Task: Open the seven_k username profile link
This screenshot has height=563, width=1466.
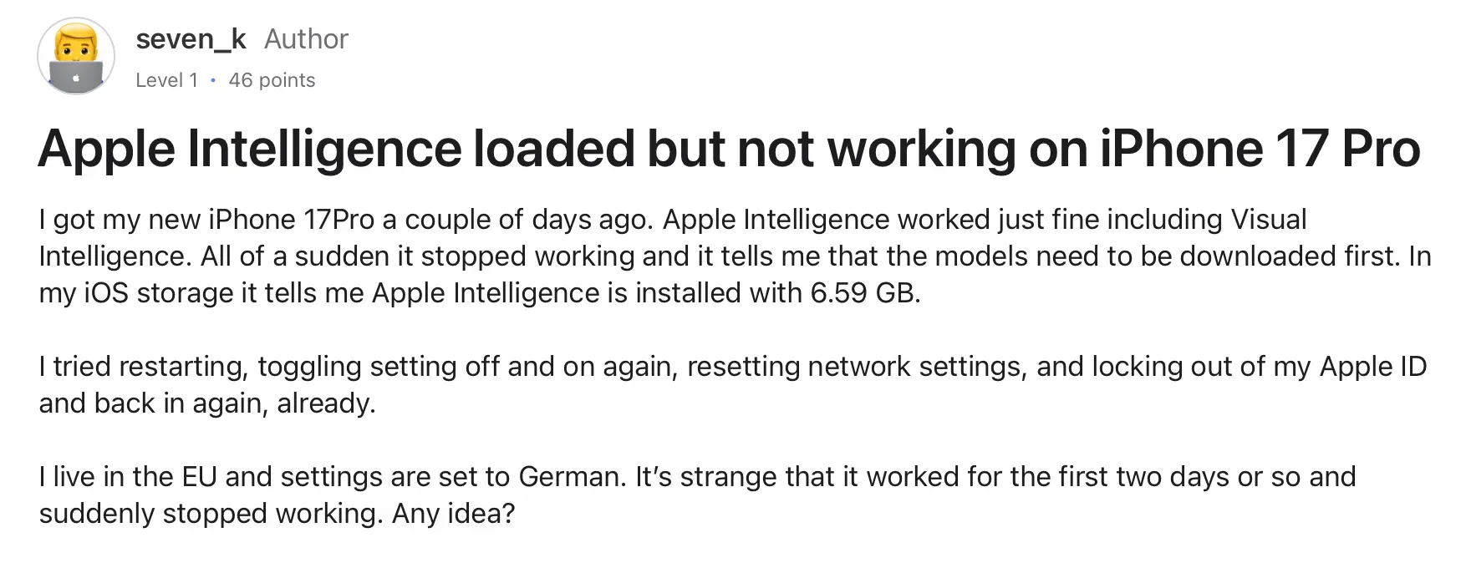Action: pos(191,38)
